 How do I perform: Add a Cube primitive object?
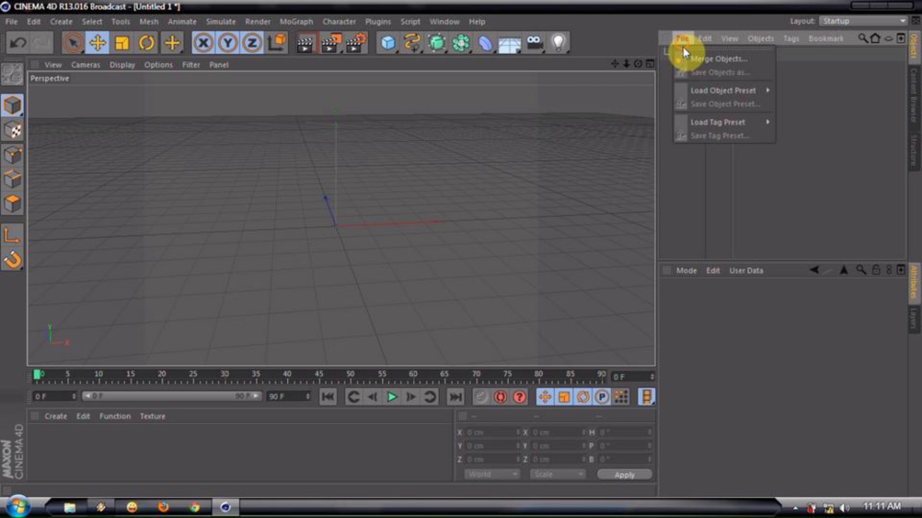(x=388, y=43)
